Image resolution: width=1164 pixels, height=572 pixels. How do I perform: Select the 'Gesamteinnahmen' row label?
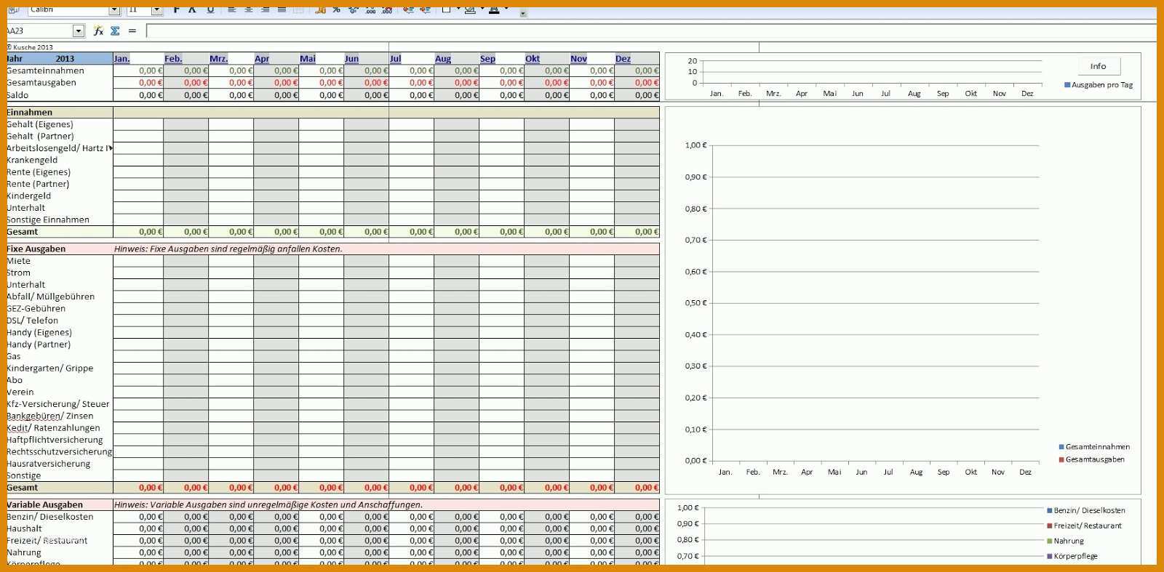[x=45, y=71]
